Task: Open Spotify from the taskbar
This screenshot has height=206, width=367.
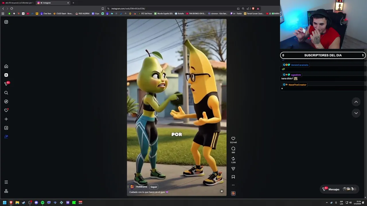Action: point(42,203)
